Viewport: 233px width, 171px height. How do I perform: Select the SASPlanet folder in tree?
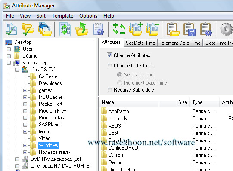(x=50, y=125)
